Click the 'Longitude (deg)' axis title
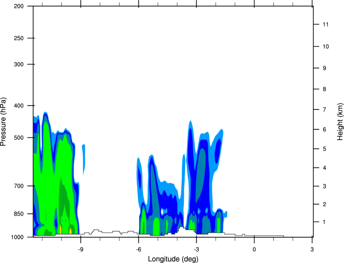 tap(173, 259)
